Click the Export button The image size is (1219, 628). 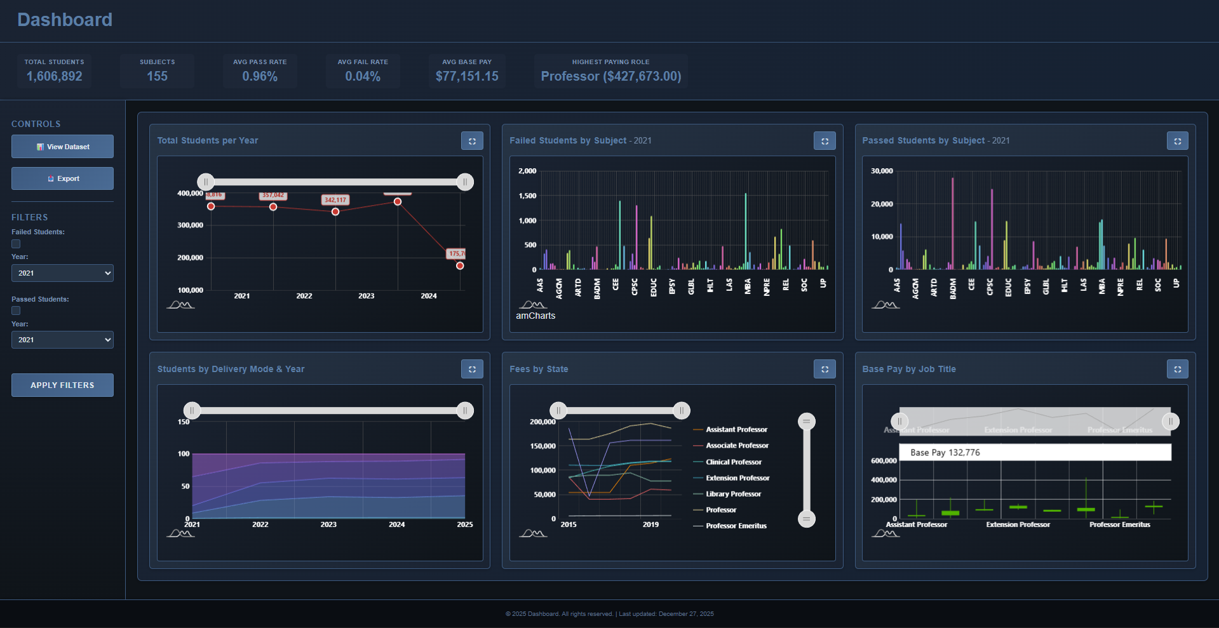coord(62,178)
